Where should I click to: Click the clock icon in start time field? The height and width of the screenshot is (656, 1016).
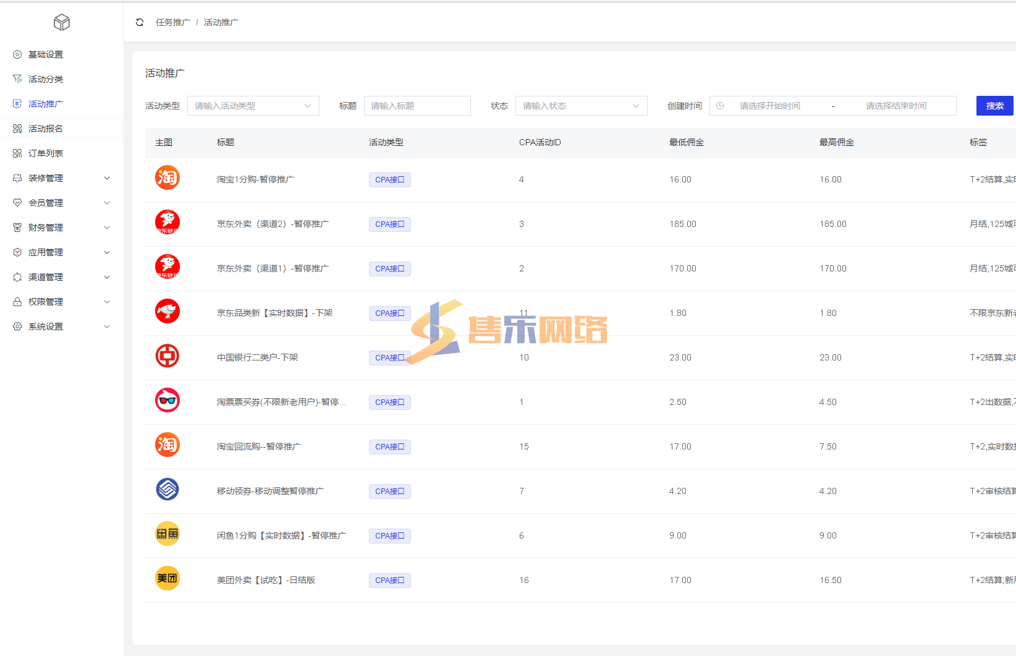tap(720, 106)
